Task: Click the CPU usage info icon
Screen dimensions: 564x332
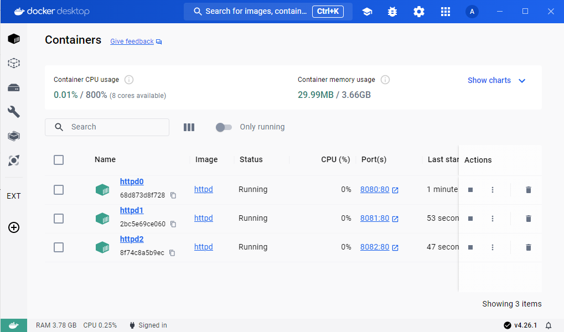Action: pyautogui.click(x=129, y=80)
